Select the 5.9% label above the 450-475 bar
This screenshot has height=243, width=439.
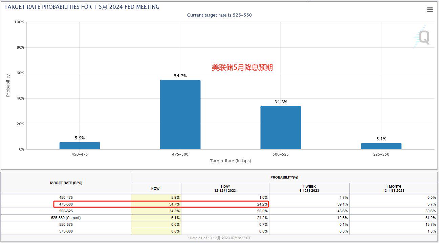(x=80, y=138)
